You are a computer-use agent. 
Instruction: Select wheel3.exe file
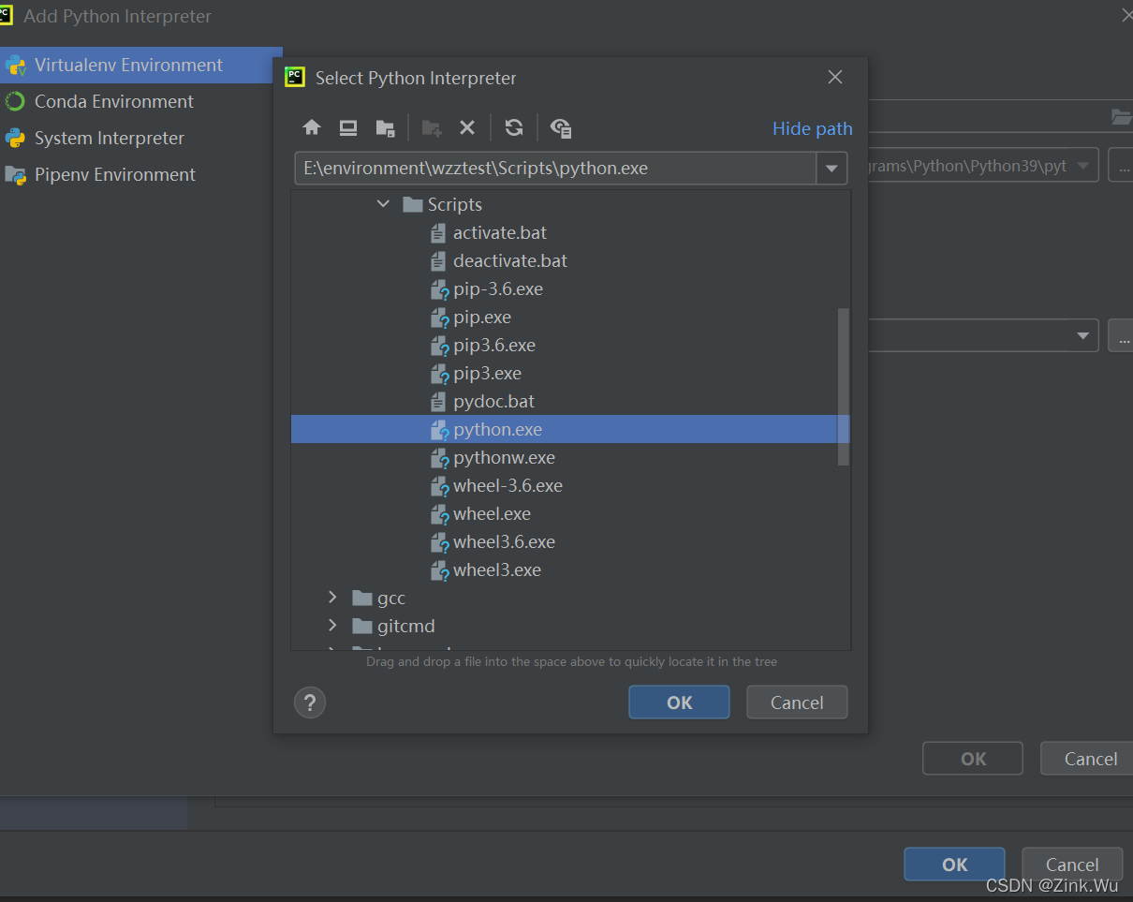click(497, 569)
